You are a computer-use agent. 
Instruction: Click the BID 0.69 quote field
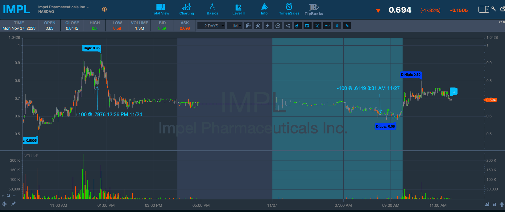(162, 26)
